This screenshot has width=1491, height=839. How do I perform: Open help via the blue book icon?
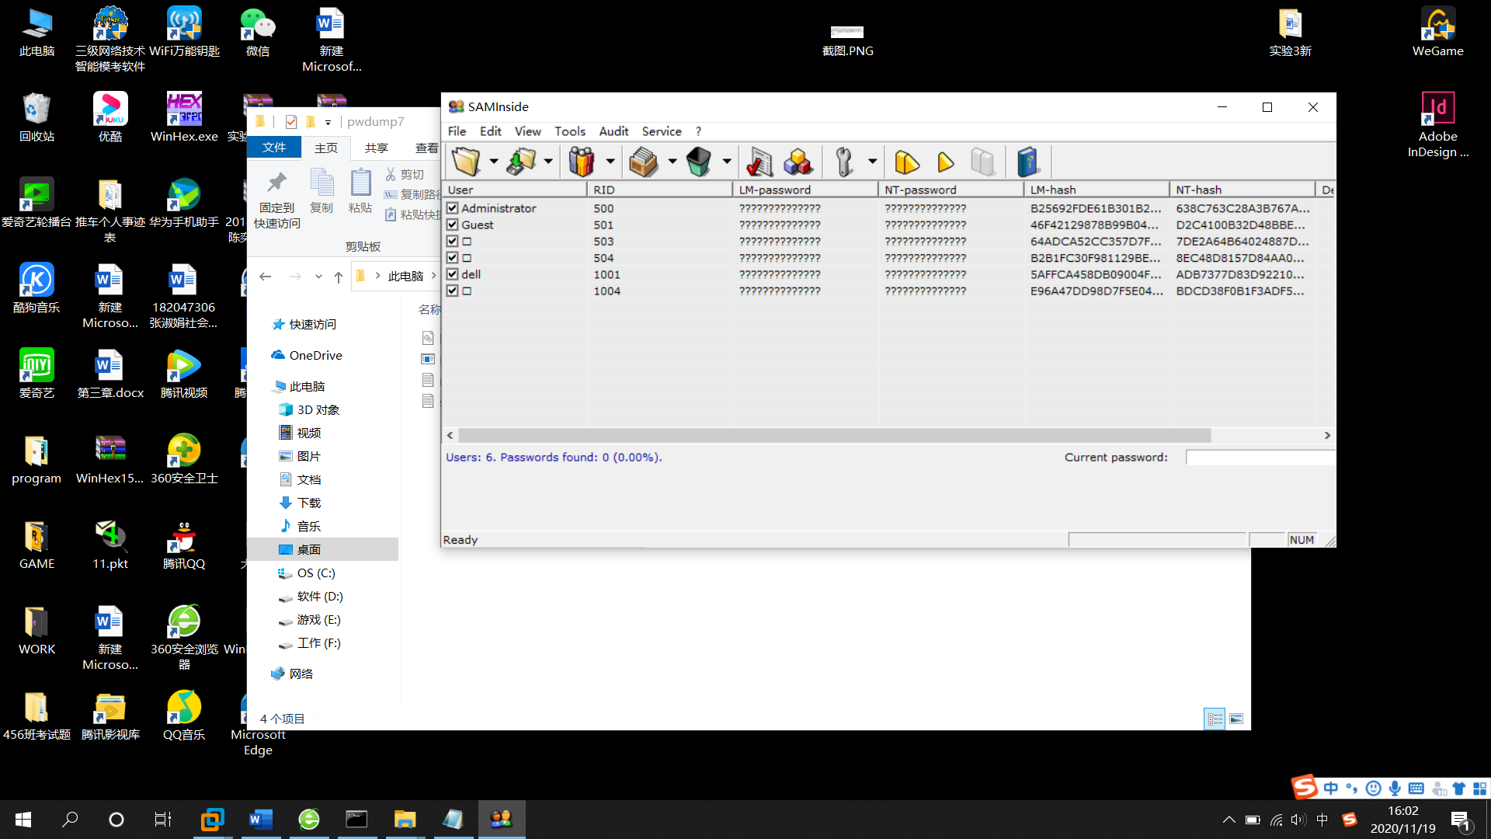coord(1027,162)
